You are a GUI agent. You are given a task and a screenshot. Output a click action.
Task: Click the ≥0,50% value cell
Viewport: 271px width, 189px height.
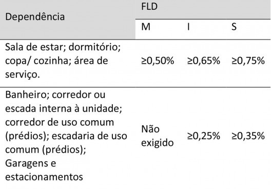pos(158,61)
